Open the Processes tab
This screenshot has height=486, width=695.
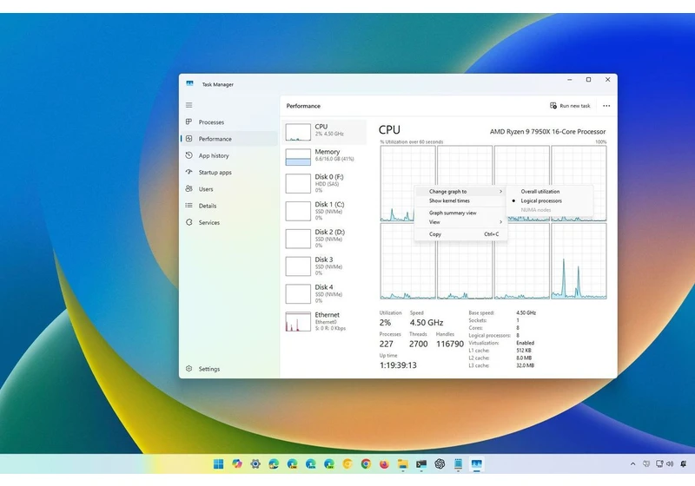point(229,121)
